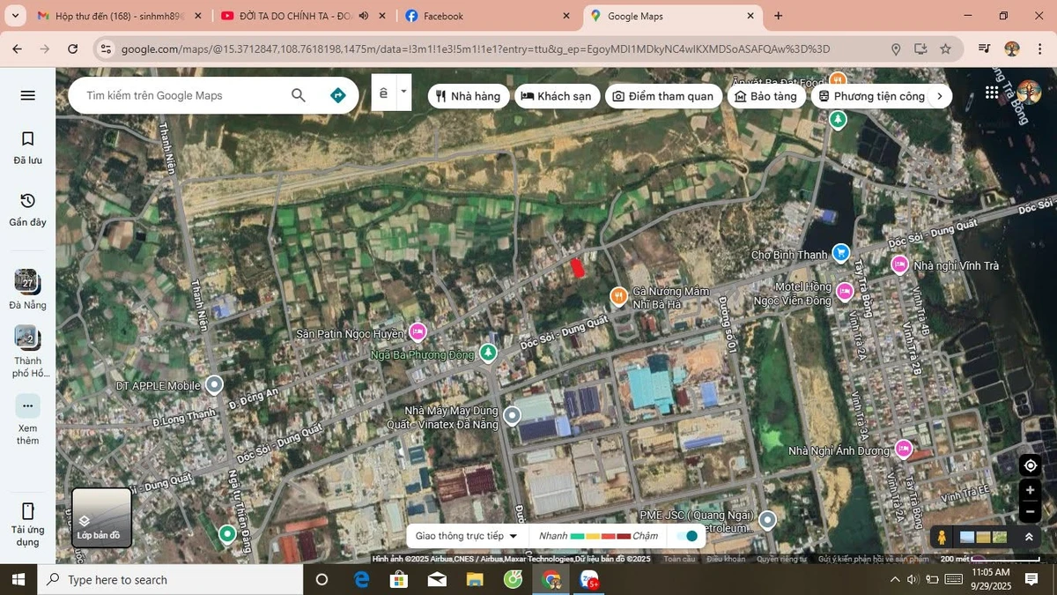Open the input method dropdown arrow
Viewport: 1057px width, 595px height.
pyautogui.click(x=404, y=92)
